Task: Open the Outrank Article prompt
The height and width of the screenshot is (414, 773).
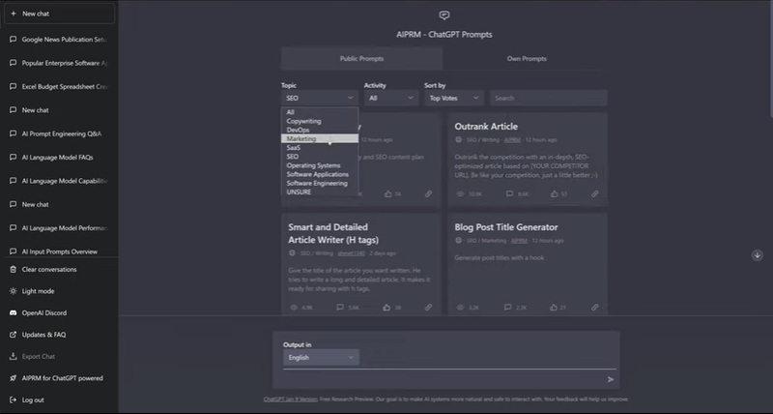Action: [486, 127]
